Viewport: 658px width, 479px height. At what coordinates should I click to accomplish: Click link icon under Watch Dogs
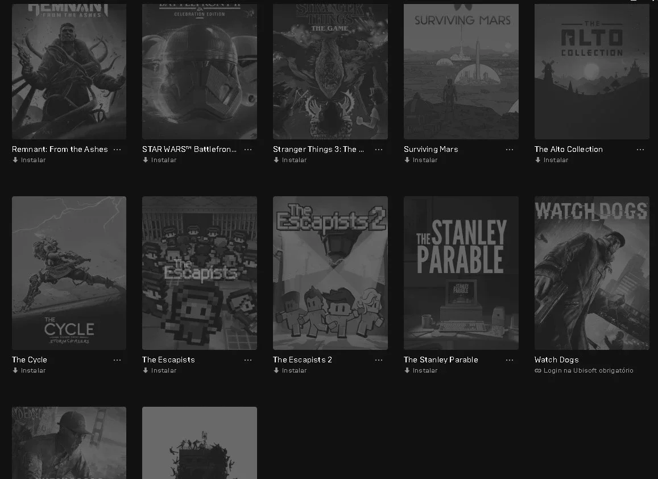coord(537,370)
